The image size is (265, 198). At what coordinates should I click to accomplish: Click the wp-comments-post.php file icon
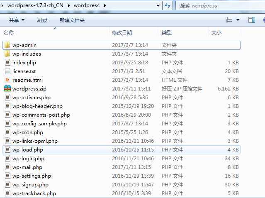click(7, 115)
